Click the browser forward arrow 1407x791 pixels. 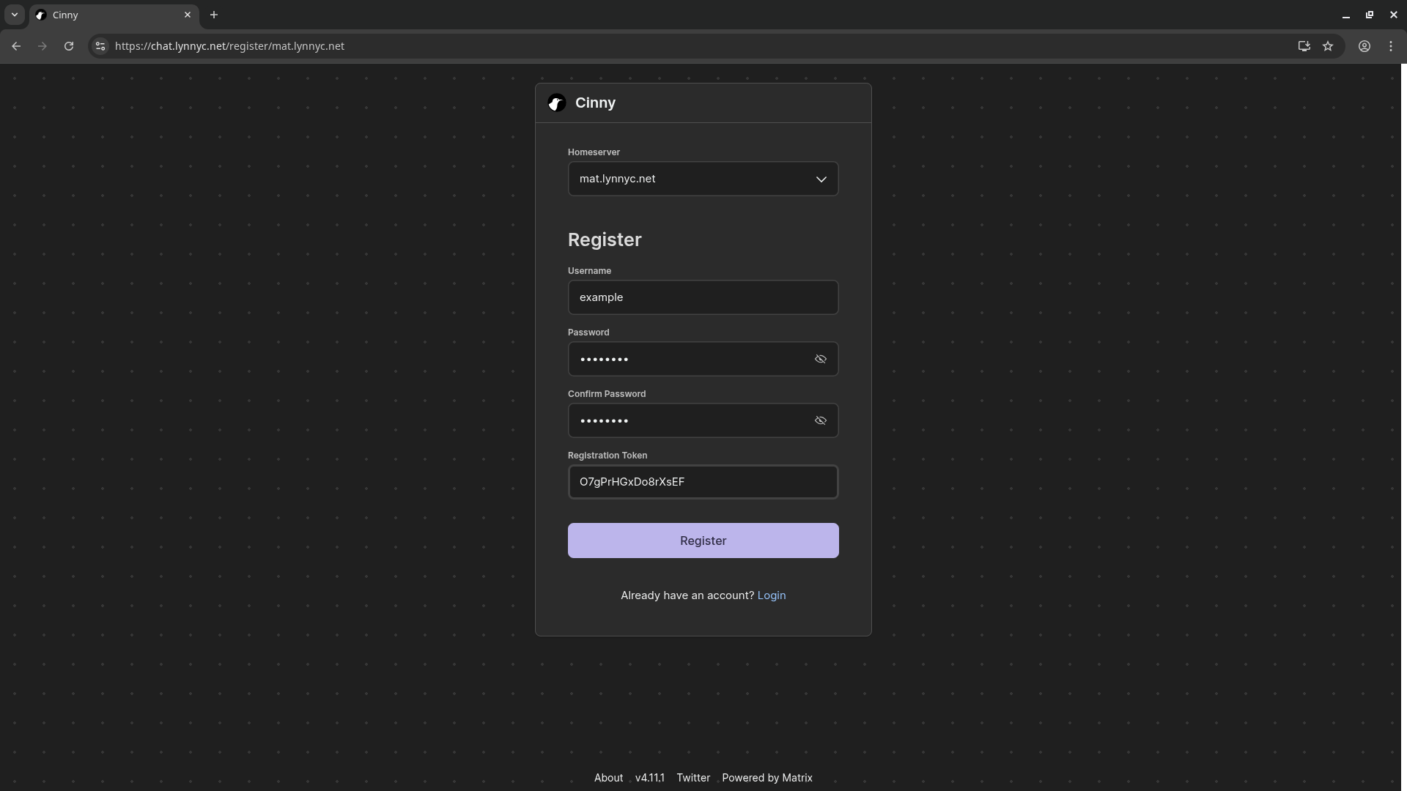point(43,46)
